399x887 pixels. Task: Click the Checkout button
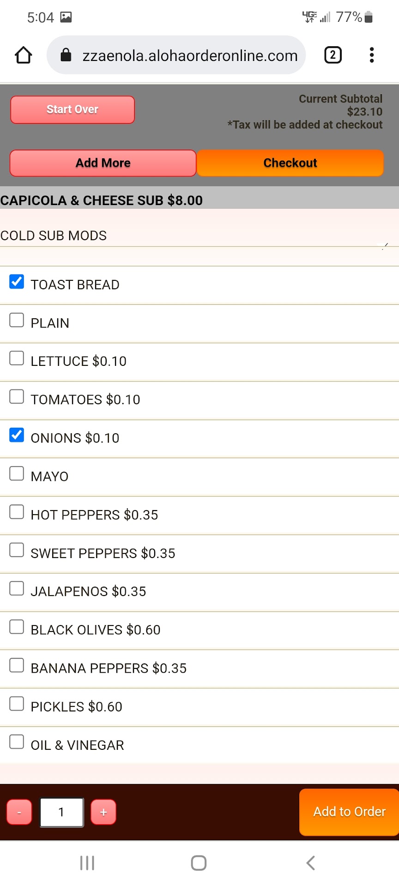pos(290,163)
